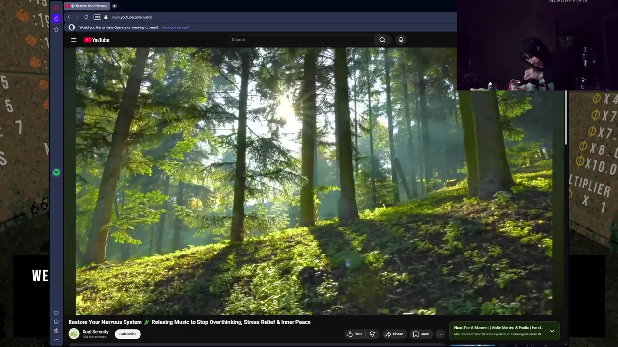Open a new browser tab
Viewport: 618px width, 347px height.
(x=114, y=6)
